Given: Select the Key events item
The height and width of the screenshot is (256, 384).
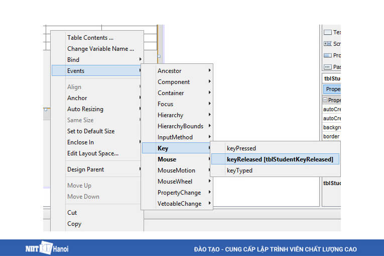Looking at the screenshot, I should tap(176, 148).
